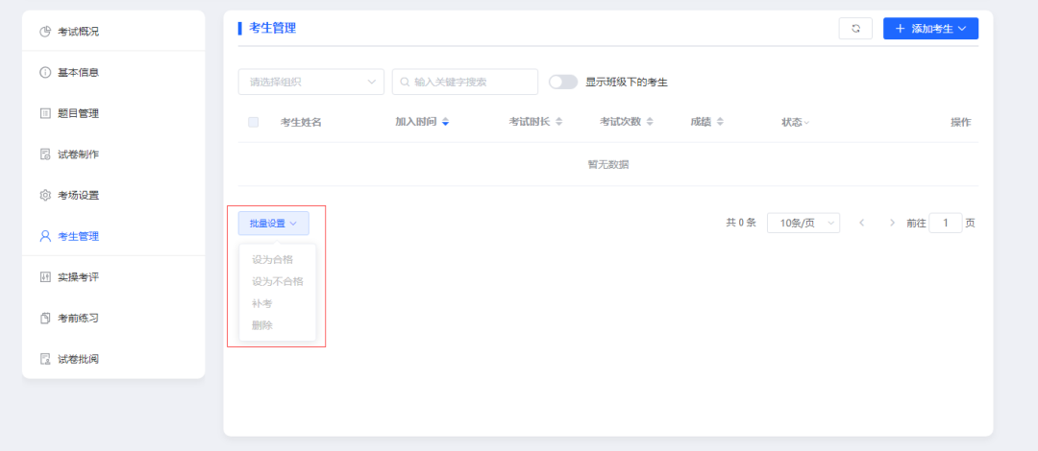Toggle the 显示班级下的考生 switch
The image size is (1038, 451).
[x=562, y=83]
